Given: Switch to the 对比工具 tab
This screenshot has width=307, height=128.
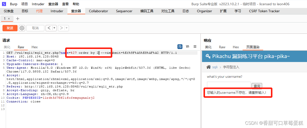Looking at the screenshot, I should pos(168,11).
